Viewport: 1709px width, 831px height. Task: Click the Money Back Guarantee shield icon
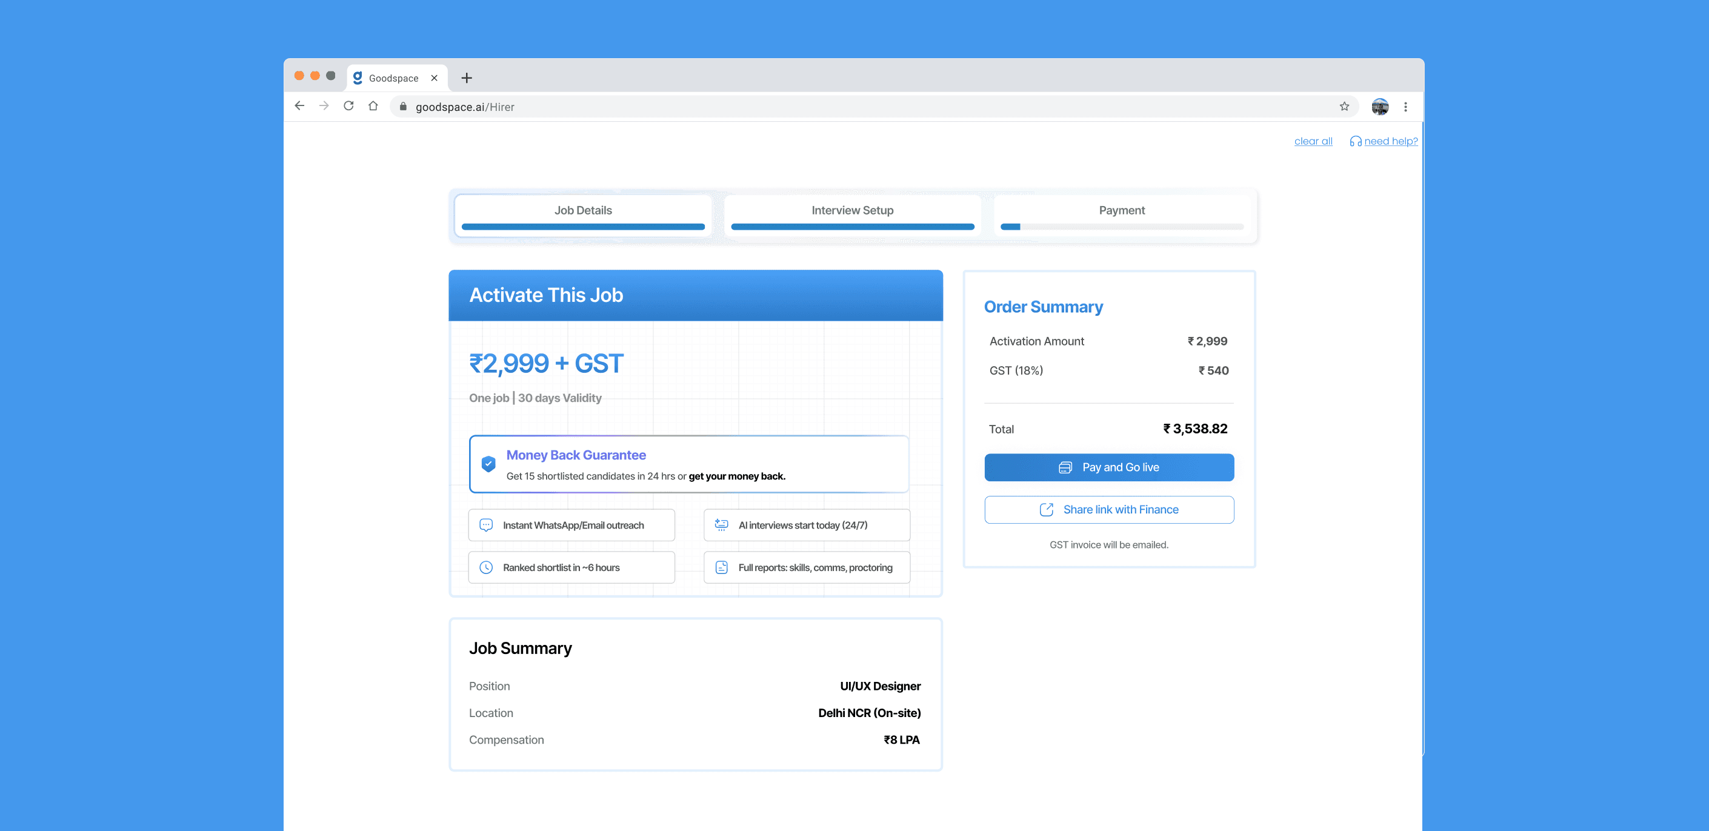click(488, 464)
